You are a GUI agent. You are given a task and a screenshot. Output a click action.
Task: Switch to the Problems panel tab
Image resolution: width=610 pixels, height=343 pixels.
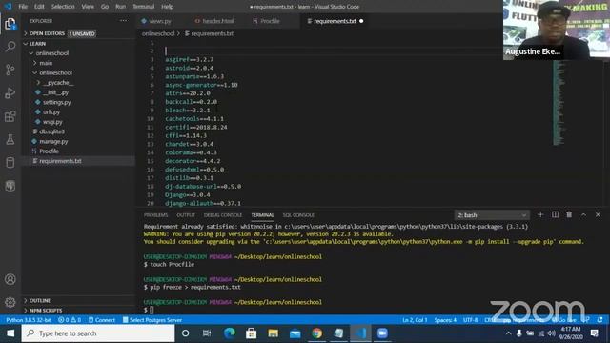coord(155,215)
